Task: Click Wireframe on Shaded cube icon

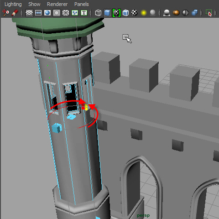Action: point(125,13)
